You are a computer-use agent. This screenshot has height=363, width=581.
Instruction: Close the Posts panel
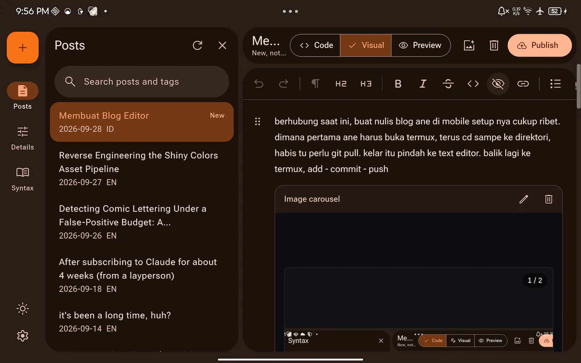pos(222,45)
